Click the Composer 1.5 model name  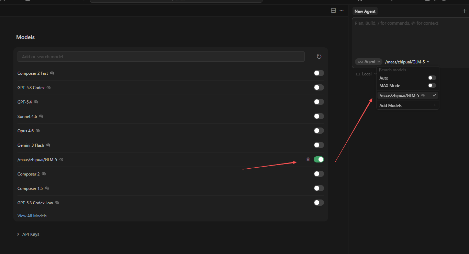(x=30, y=189)
